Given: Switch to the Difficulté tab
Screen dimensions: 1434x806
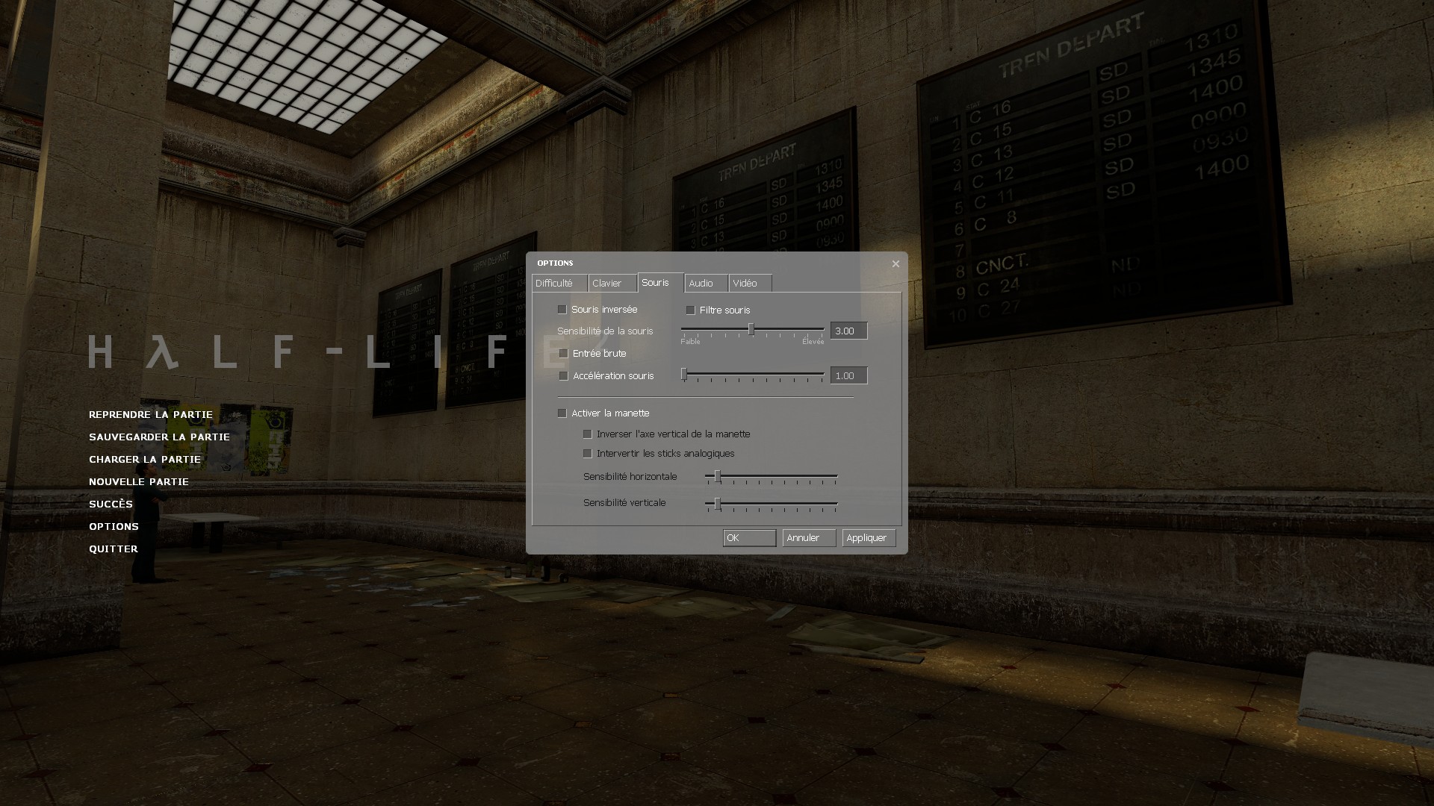Looking at the screenshot, I should [559, 284].
